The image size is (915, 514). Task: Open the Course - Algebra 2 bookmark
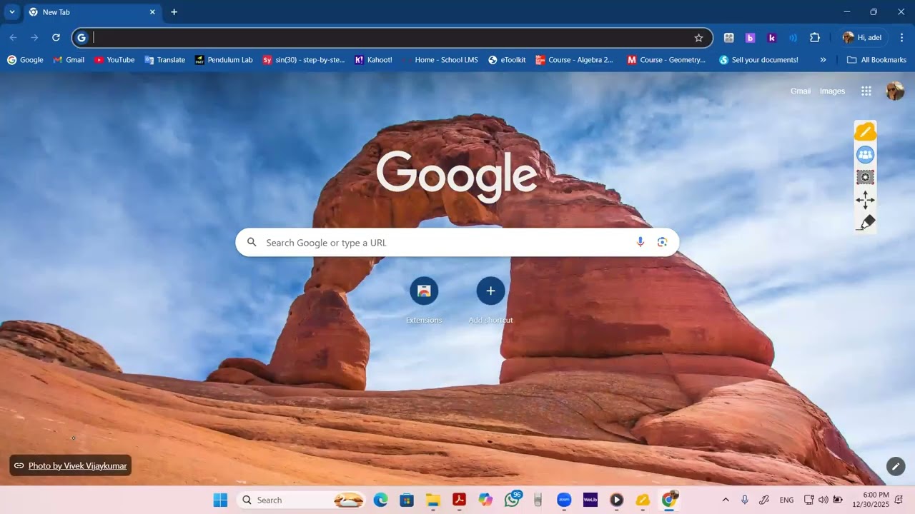coord(575,60)
